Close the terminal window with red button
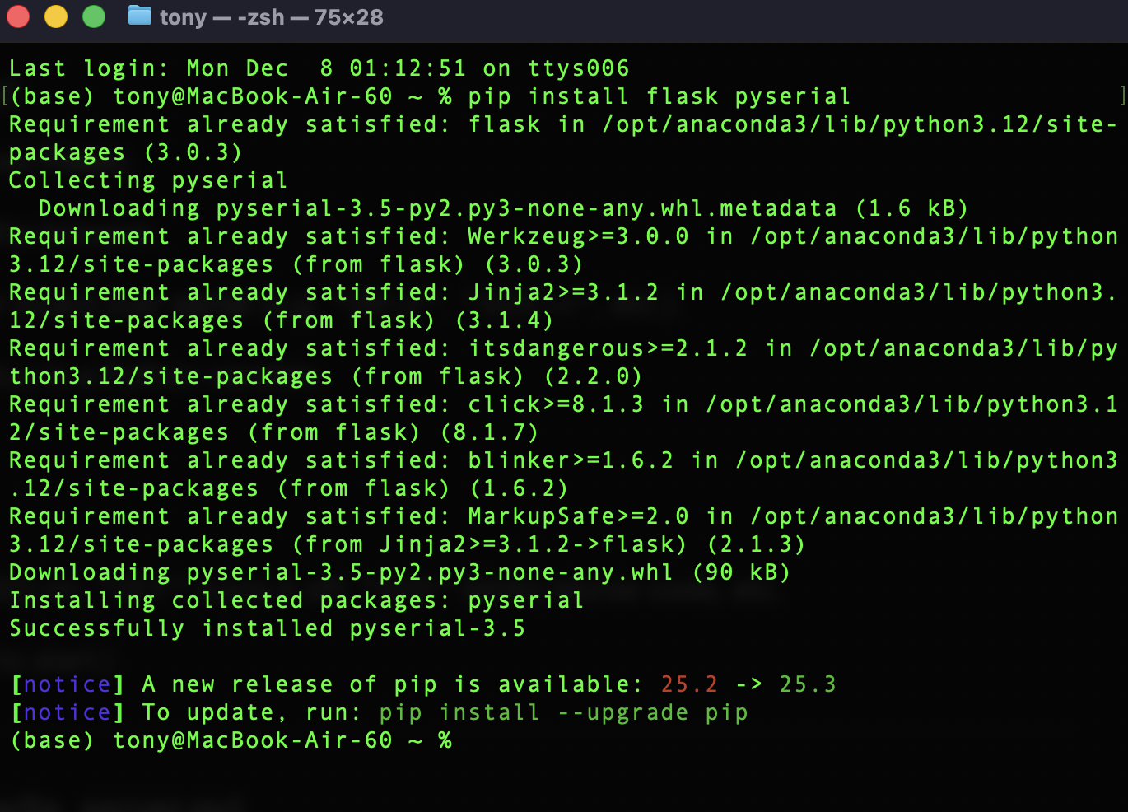Image resolution: width=1128 pixels, height=812 pixels. [18, 16]
